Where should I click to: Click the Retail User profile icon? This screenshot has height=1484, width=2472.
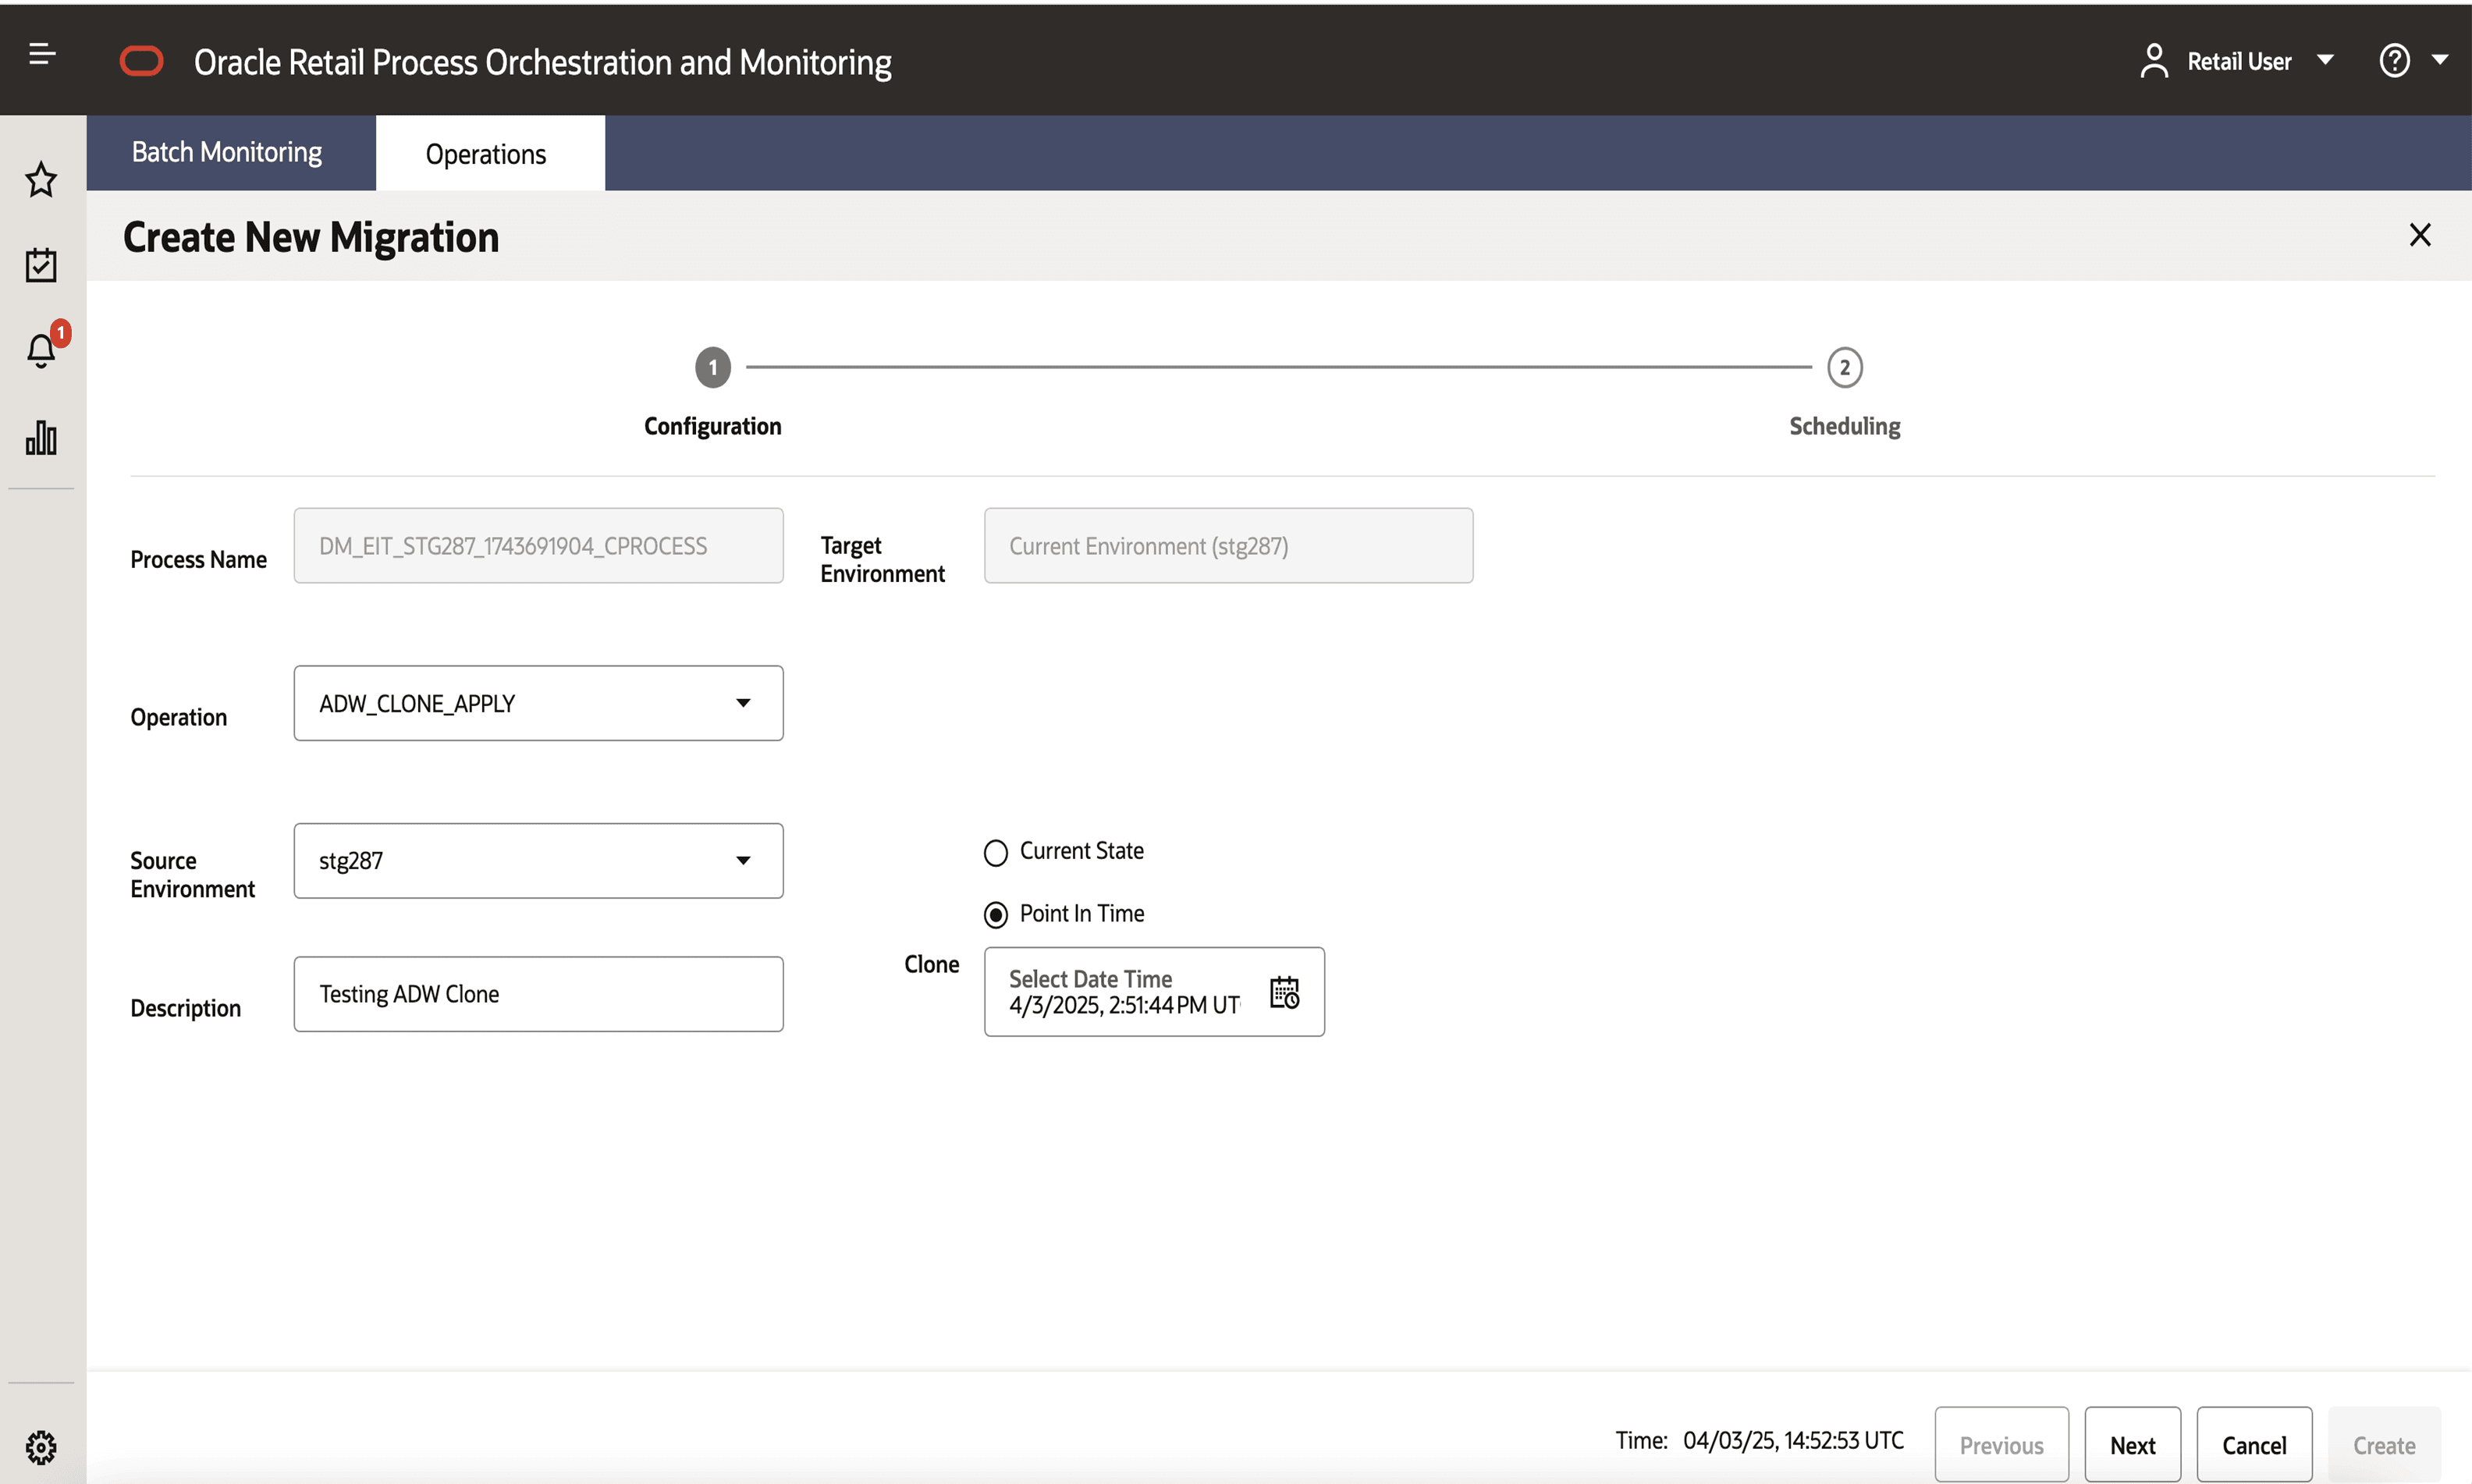pos(2153,60)
